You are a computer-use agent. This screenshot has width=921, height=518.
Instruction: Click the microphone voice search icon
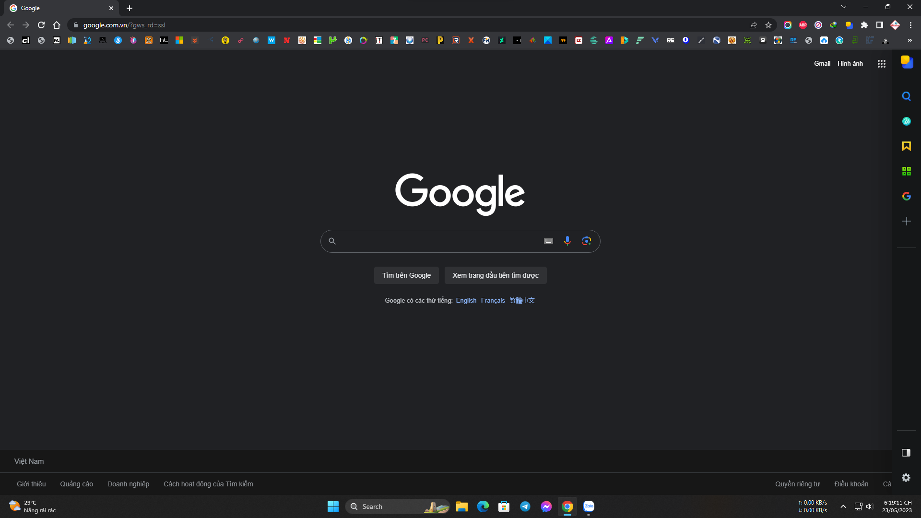click(x=567, y=241)
